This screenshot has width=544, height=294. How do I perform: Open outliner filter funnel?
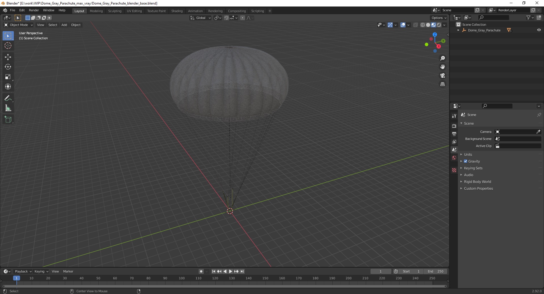point(528,18)
